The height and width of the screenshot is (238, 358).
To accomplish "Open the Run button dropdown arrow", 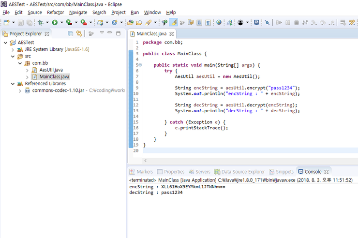I will pyautogui.click(x=61, y=23).
